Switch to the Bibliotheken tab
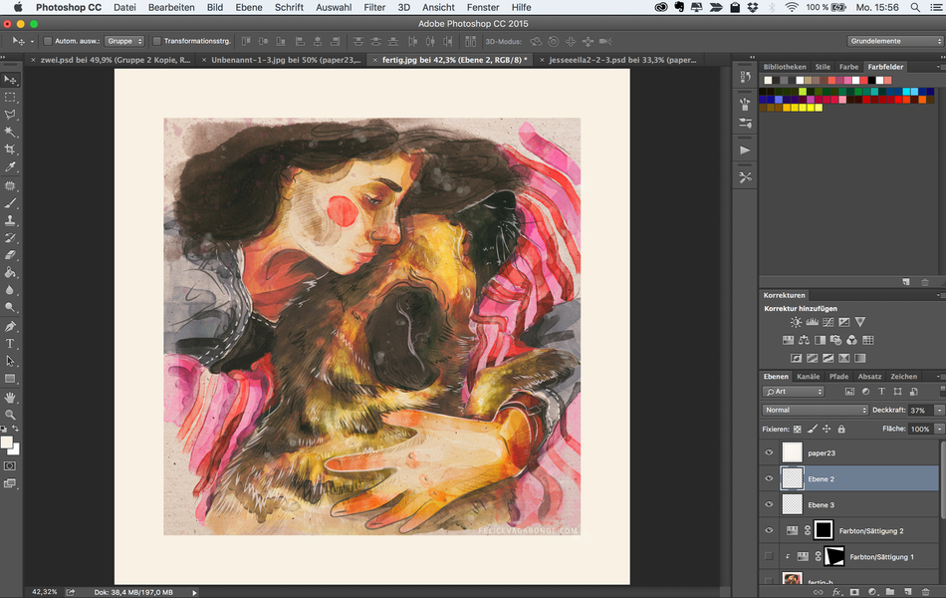 tap(785, 67)
